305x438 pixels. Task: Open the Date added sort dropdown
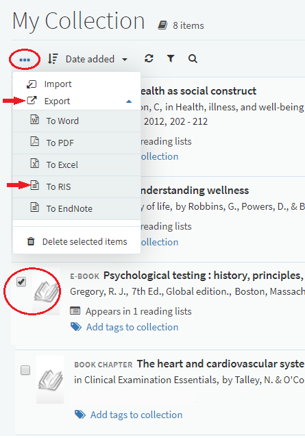[97, 59]
